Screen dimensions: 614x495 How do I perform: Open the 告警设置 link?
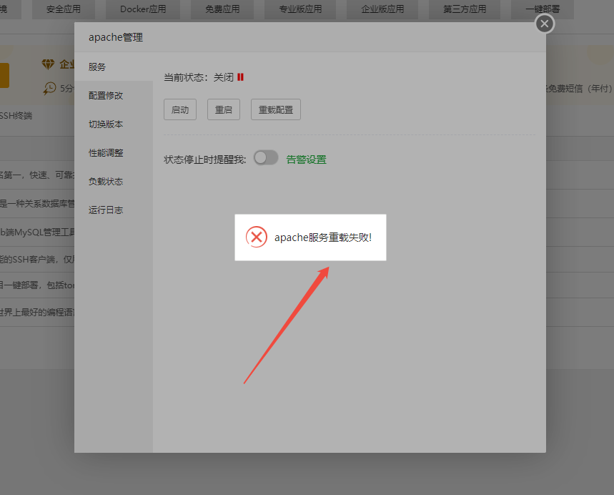point(306,160)
